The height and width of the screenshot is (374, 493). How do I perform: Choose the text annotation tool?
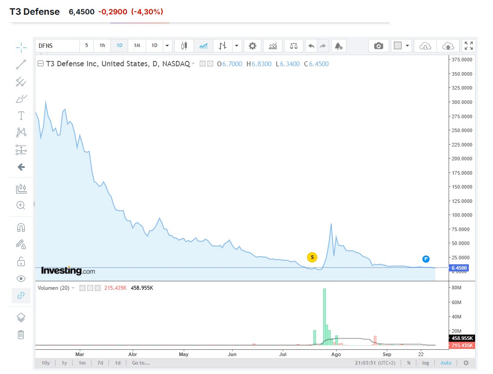[21, 116]
